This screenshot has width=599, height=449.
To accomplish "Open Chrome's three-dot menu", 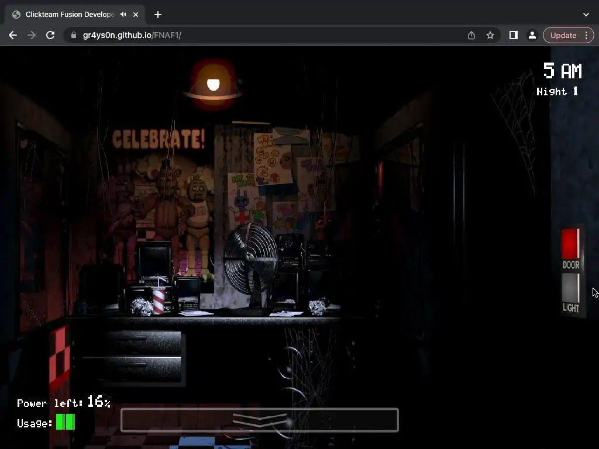I will [587, 35].
